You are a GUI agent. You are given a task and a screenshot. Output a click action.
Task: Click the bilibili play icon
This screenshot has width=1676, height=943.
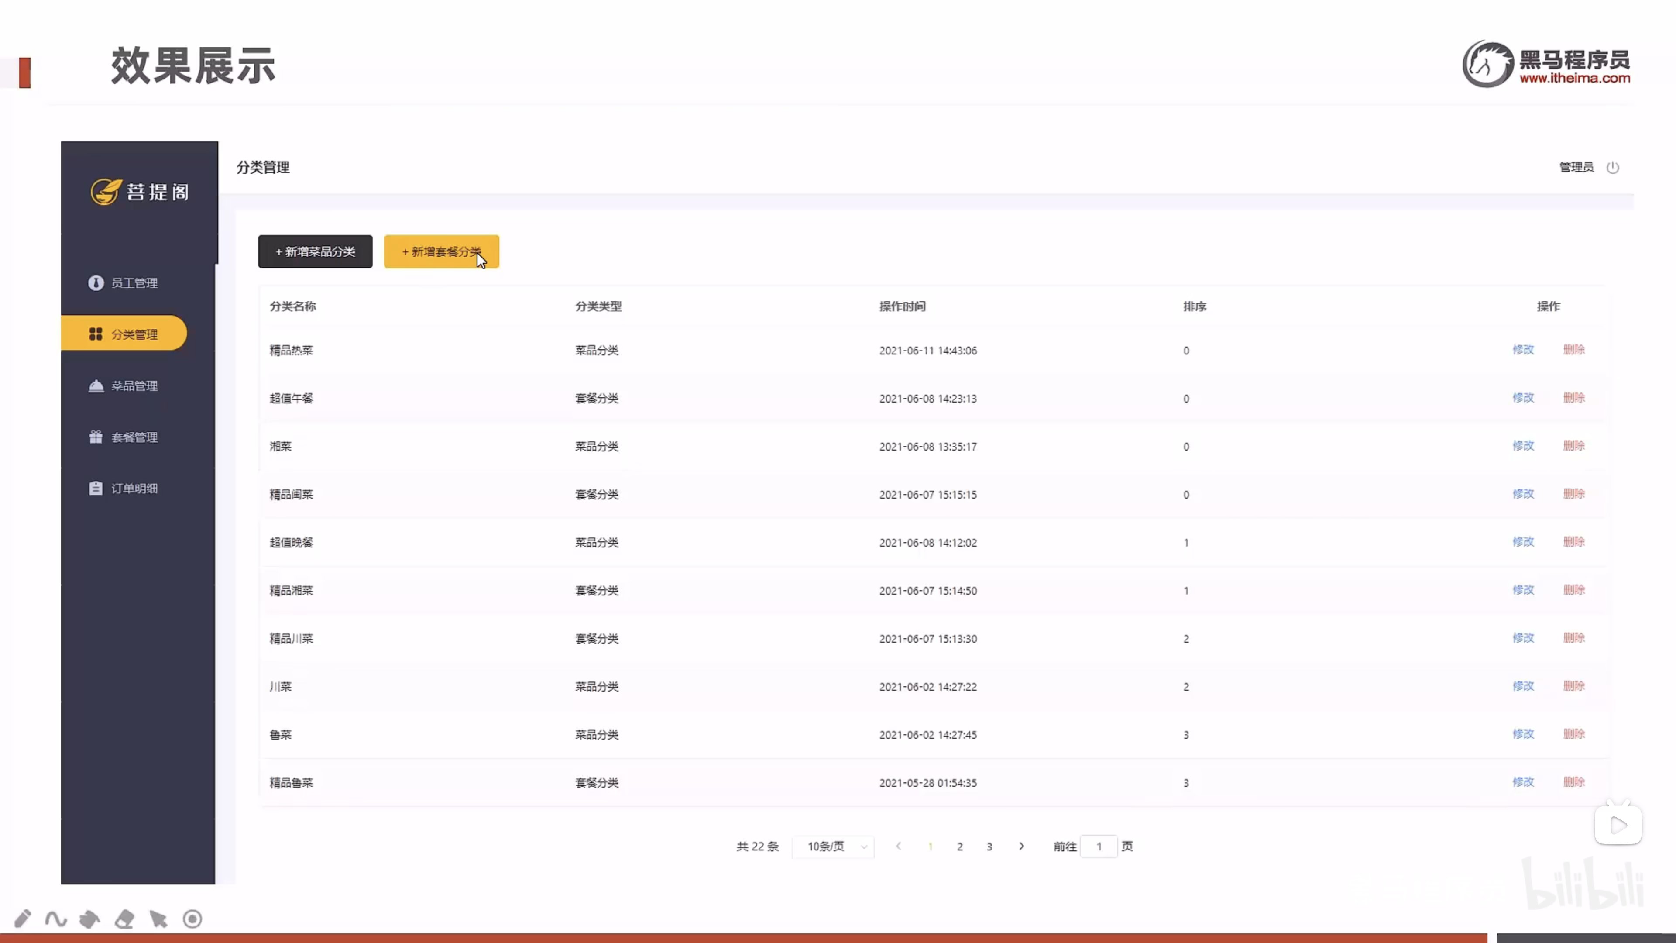coord(1618,825)
